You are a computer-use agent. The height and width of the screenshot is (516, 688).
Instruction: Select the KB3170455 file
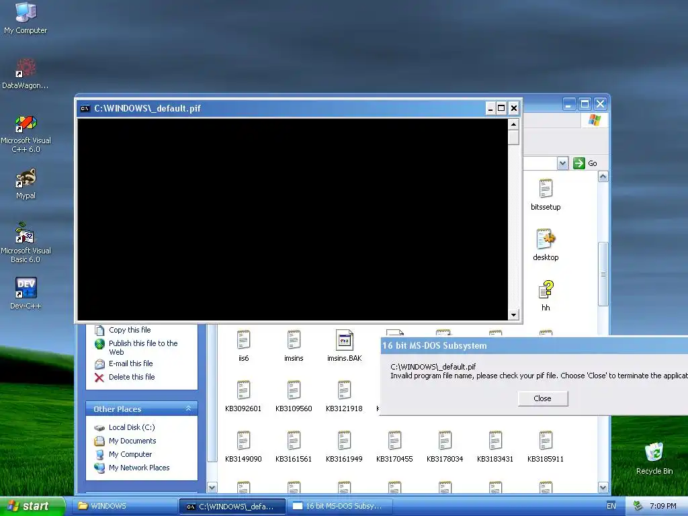pos(394,447)
